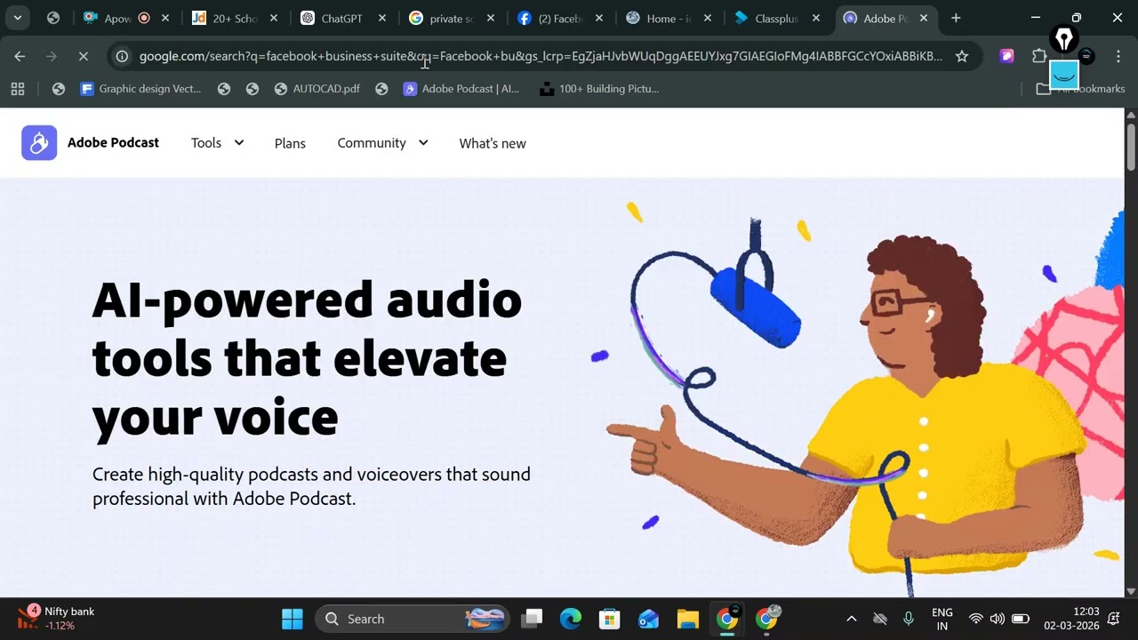This screenshot has height=640, width=1138.
Task: Stop loading the page
Action: pos(83,56)
